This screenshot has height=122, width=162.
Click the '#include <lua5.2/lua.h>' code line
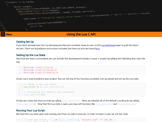38,67
